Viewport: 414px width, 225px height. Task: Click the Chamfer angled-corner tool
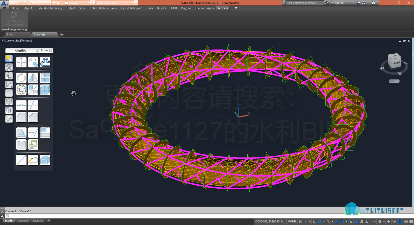(x=33, y=117)
